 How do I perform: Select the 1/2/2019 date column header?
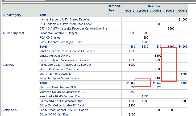(x=142, y=11)
